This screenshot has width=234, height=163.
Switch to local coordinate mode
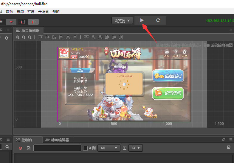[x=23, y=22]
